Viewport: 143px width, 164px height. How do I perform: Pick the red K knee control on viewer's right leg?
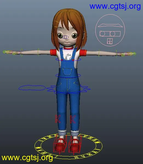pos(73,119)
